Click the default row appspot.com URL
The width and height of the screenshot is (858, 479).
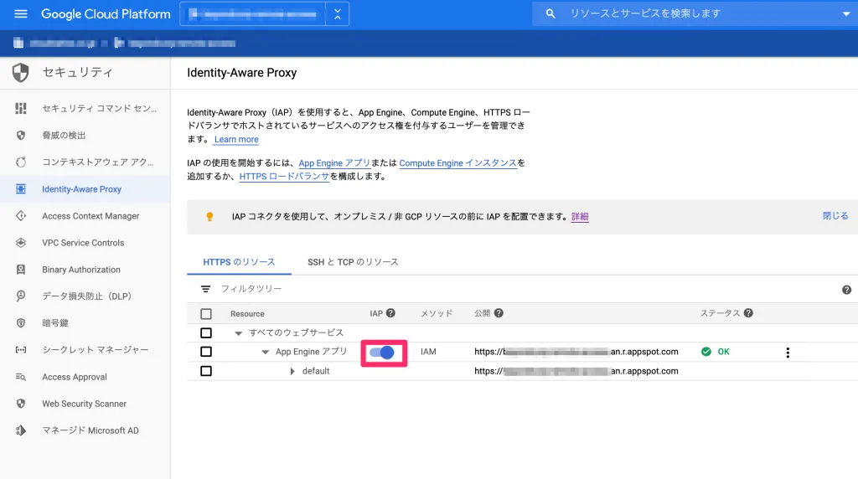[576, 371]
